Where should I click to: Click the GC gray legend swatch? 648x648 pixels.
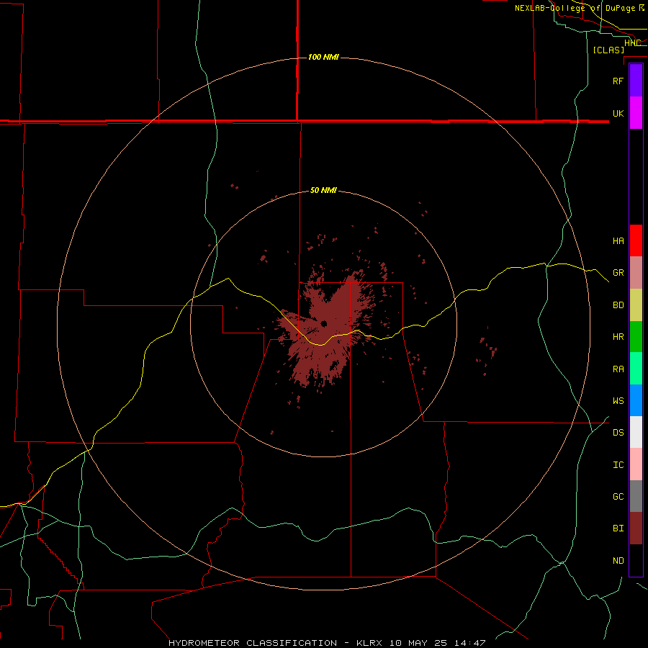tap(636, 496)
